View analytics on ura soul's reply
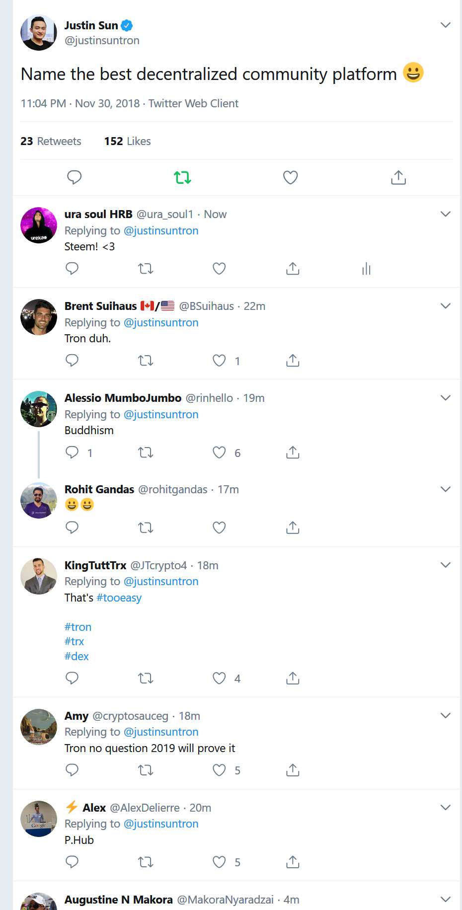Screen dimensions: 462x910 click(x=366, y=269)
